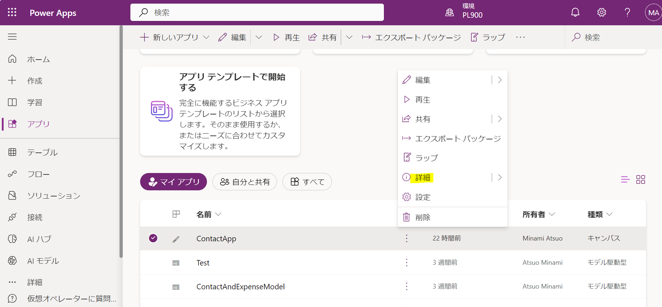Sort by the 名前 column header
The height and width of the screenshot is (307, 662).
[x=208, y=215]
